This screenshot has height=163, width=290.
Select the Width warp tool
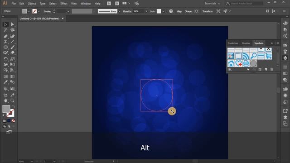pyautogui.click(x=5, y=64)
